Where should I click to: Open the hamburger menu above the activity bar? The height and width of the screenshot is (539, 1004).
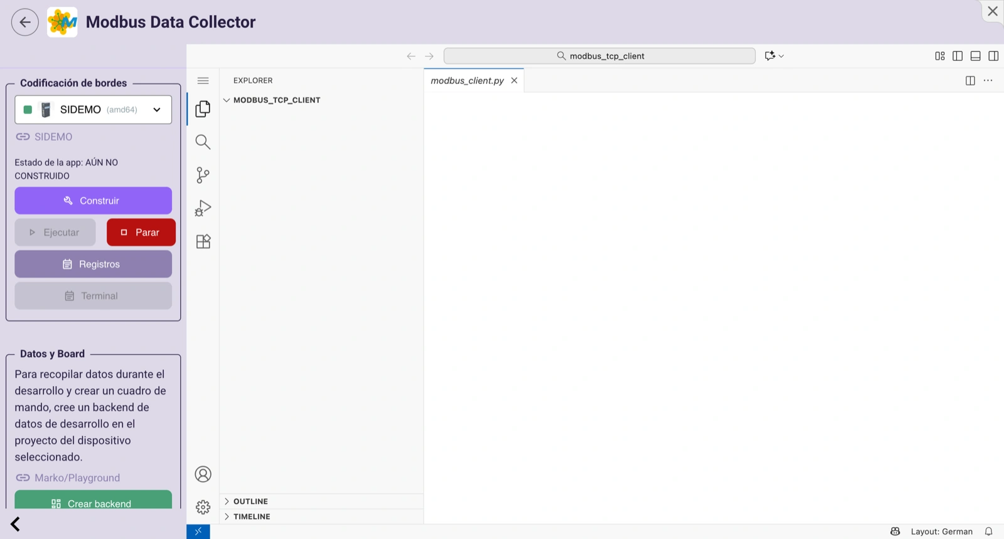(x=203, y=81)
